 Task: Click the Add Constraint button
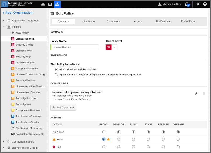[63, 107]
